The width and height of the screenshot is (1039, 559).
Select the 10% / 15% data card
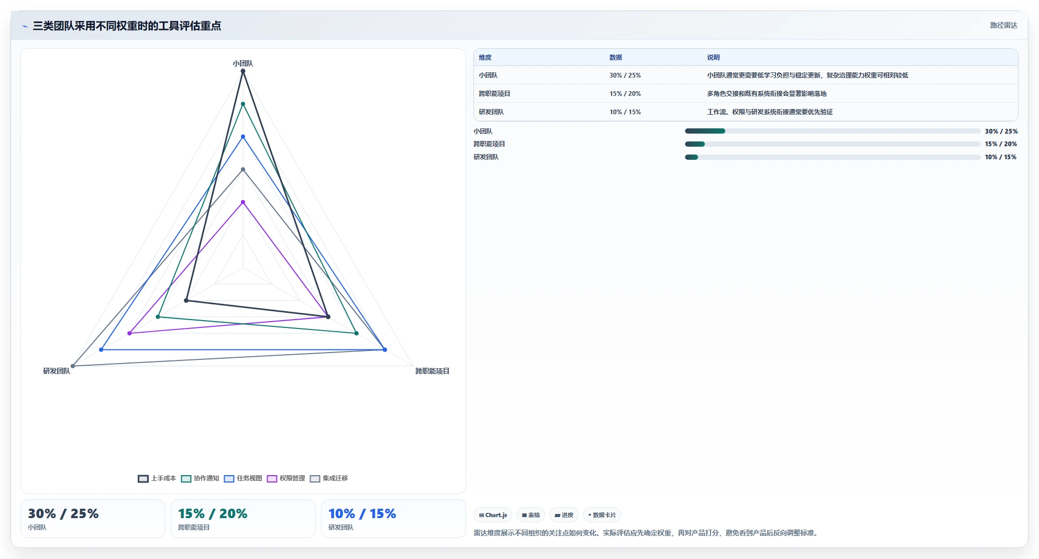click(x=393, y=519)
